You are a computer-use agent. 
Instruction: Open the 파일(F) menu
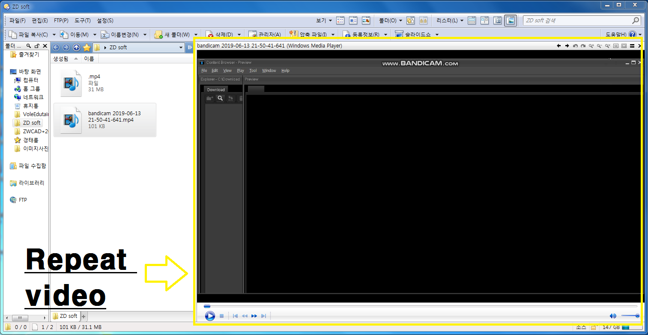(18, 21)
